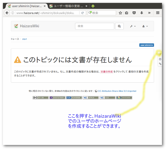Expand the user account dropdown
The height and width of the screenshot is (150, 167).
click(145, 26)
